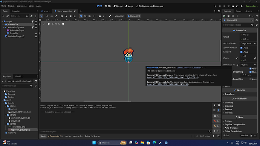Viewport: 260px width, 146px height.
Task: Open the script attached to Player node
Action: 33,21
